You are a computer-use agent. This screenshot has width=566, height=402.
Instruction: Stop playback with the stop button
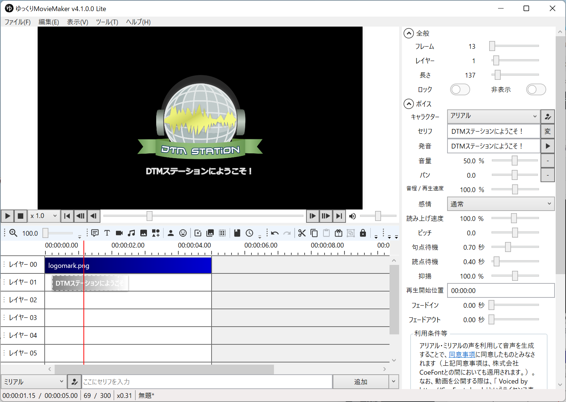21,216
